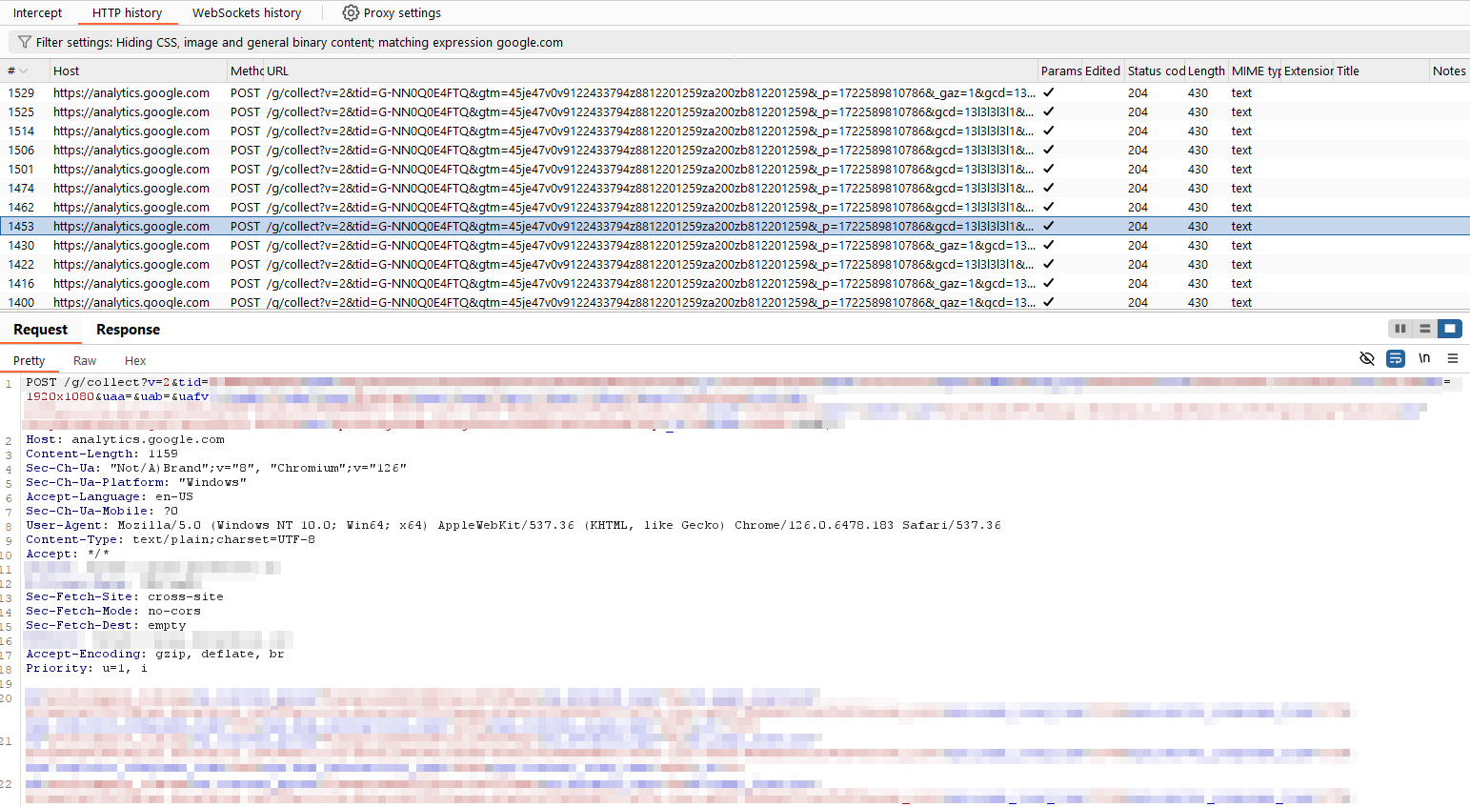Select history row number 1430
The height and width of the screenshot is (807, 1470).
[x=21, y=245]
